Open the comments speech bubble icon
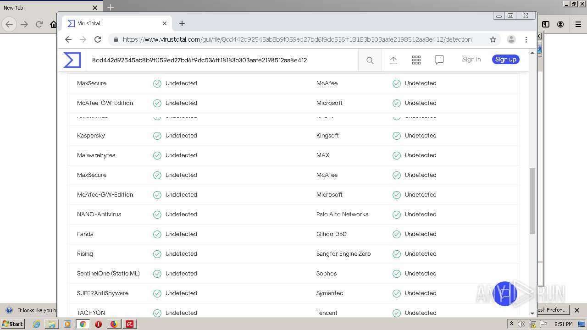 coord(439,60)
